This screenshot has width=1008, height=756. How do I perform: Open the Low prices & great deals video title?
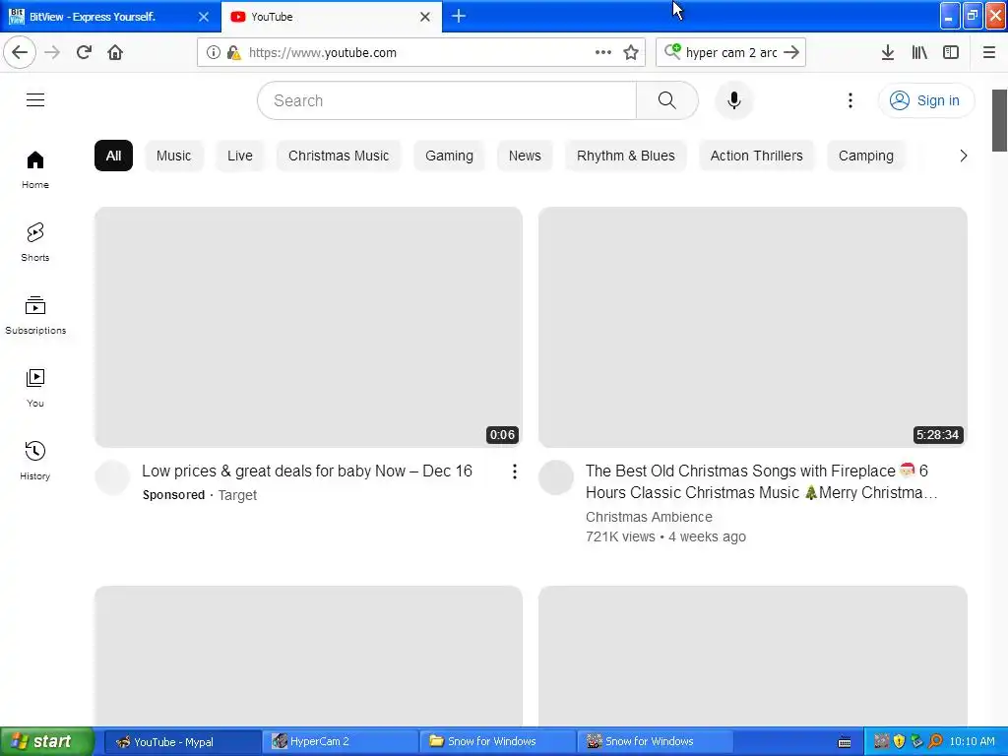[x=307, y=472]
